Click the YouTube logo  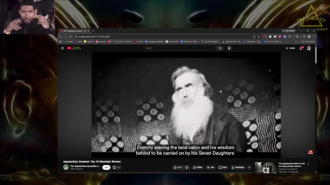pos(74,48)
